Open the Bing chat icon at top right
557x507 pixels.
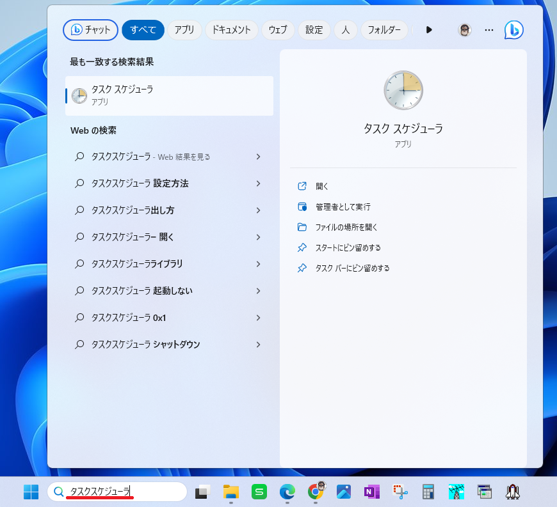point(513,30)
